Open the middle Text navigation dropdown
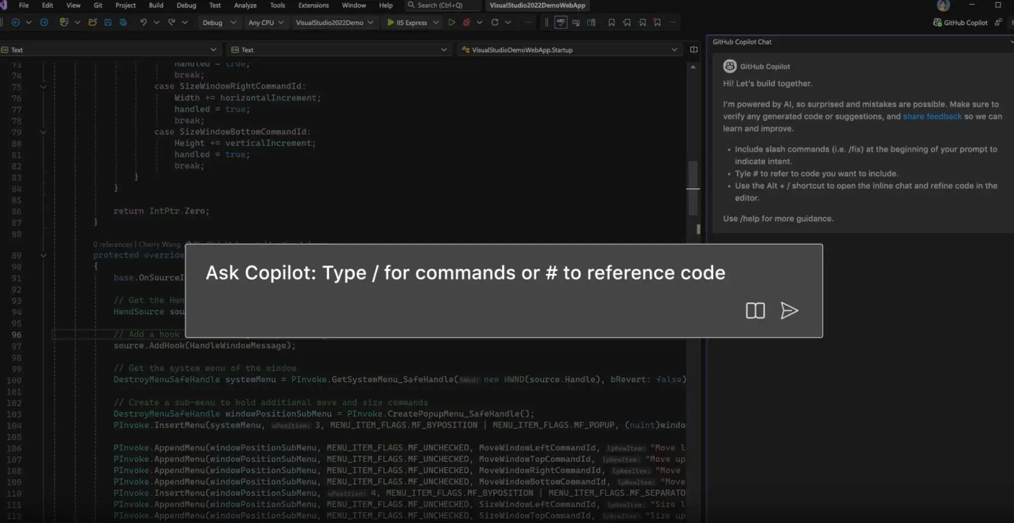This screenshot has width=1014, height=523. pyautogui.click(x=339, y=50)
